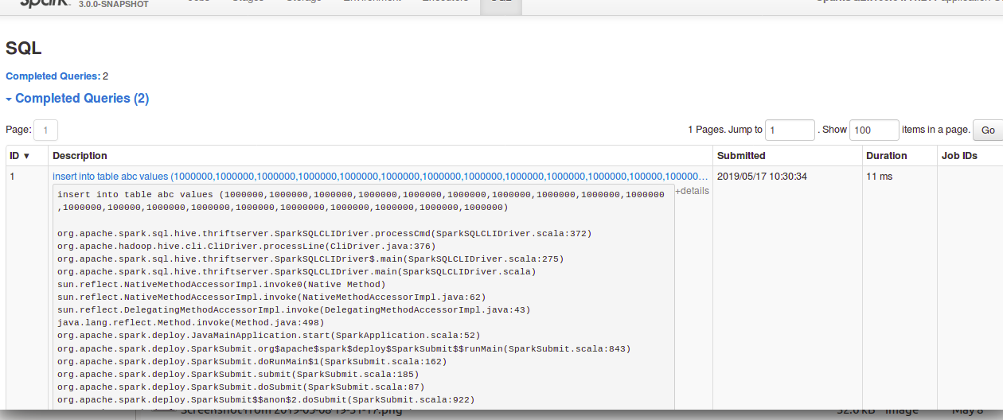Click the Job IDs column header
The height and width of the screenshot is (420, 1003).
tap(959, 156)
